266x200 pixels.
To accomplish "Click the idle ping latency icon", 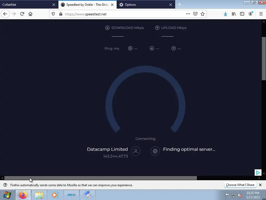I will (130, 48).
